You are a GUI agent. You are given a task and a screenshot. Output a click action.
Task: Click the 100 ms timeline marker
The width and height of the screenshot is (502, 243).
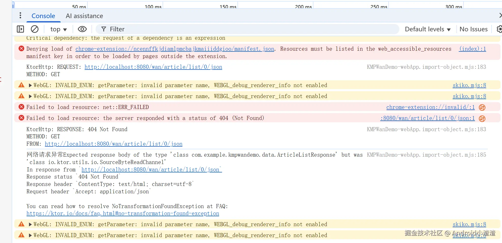(x=153, y=7)
